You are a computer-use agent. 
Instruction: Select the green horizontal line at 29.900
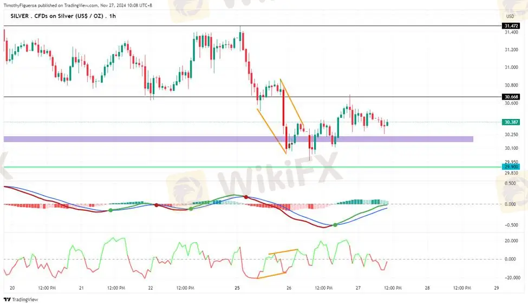point(252,167)
